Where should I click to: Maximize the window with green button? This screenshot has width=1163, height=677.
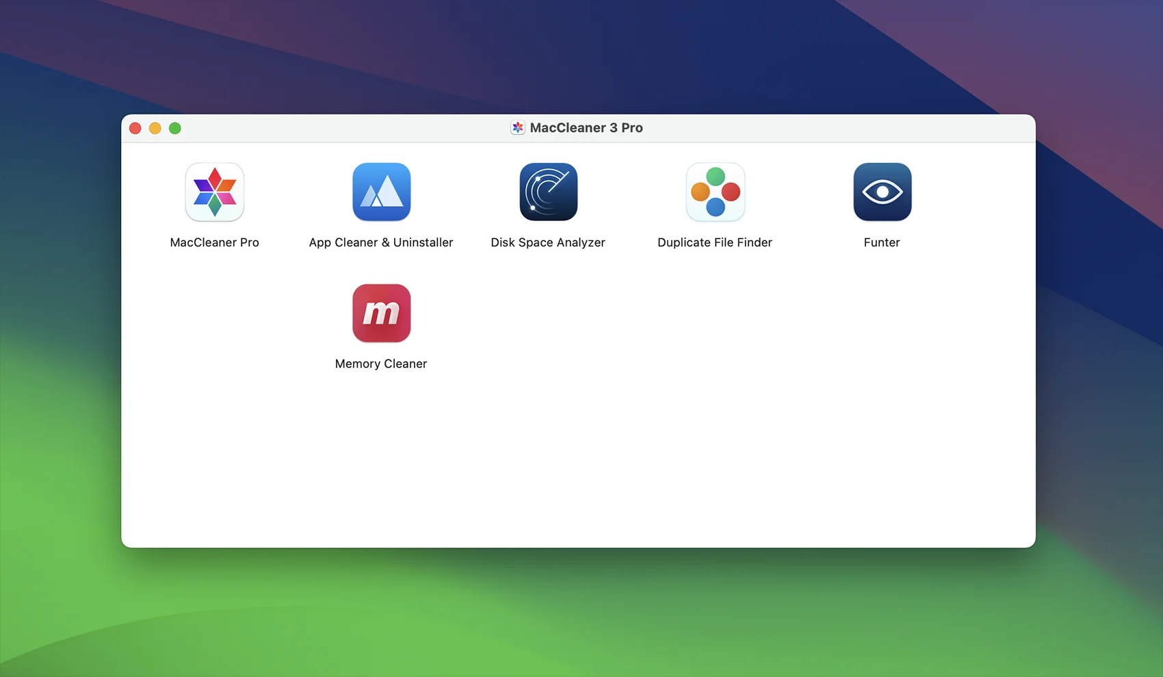click(175, 128)
